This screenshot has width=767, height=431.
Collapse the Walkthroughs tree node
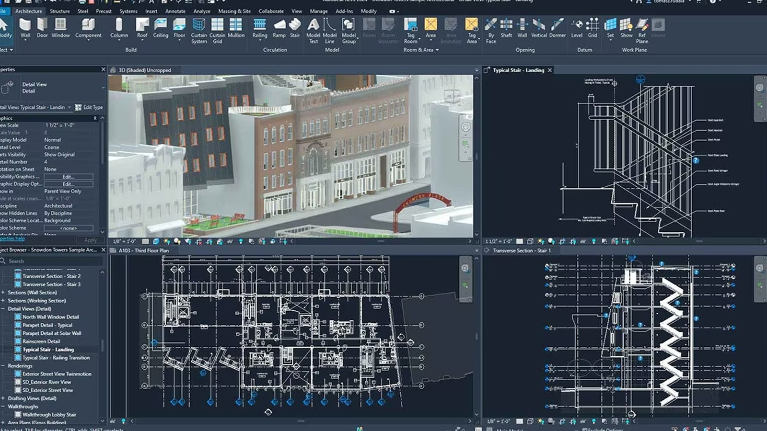point(3,407)
